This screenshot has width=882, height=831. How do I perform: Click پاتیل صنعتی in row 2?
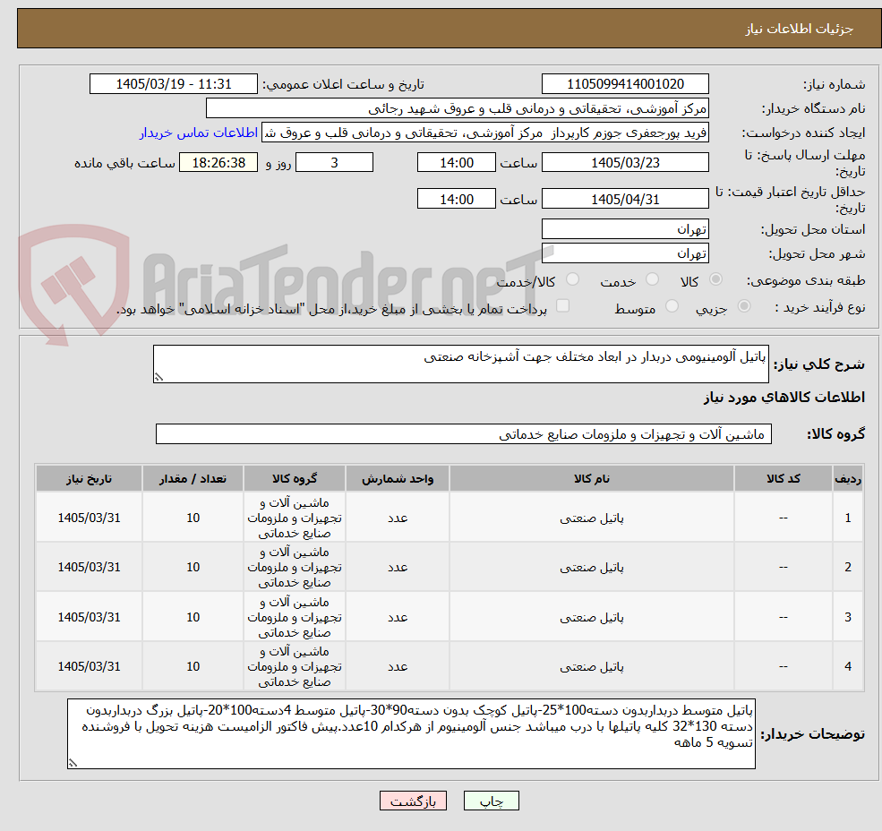[592, 567]
